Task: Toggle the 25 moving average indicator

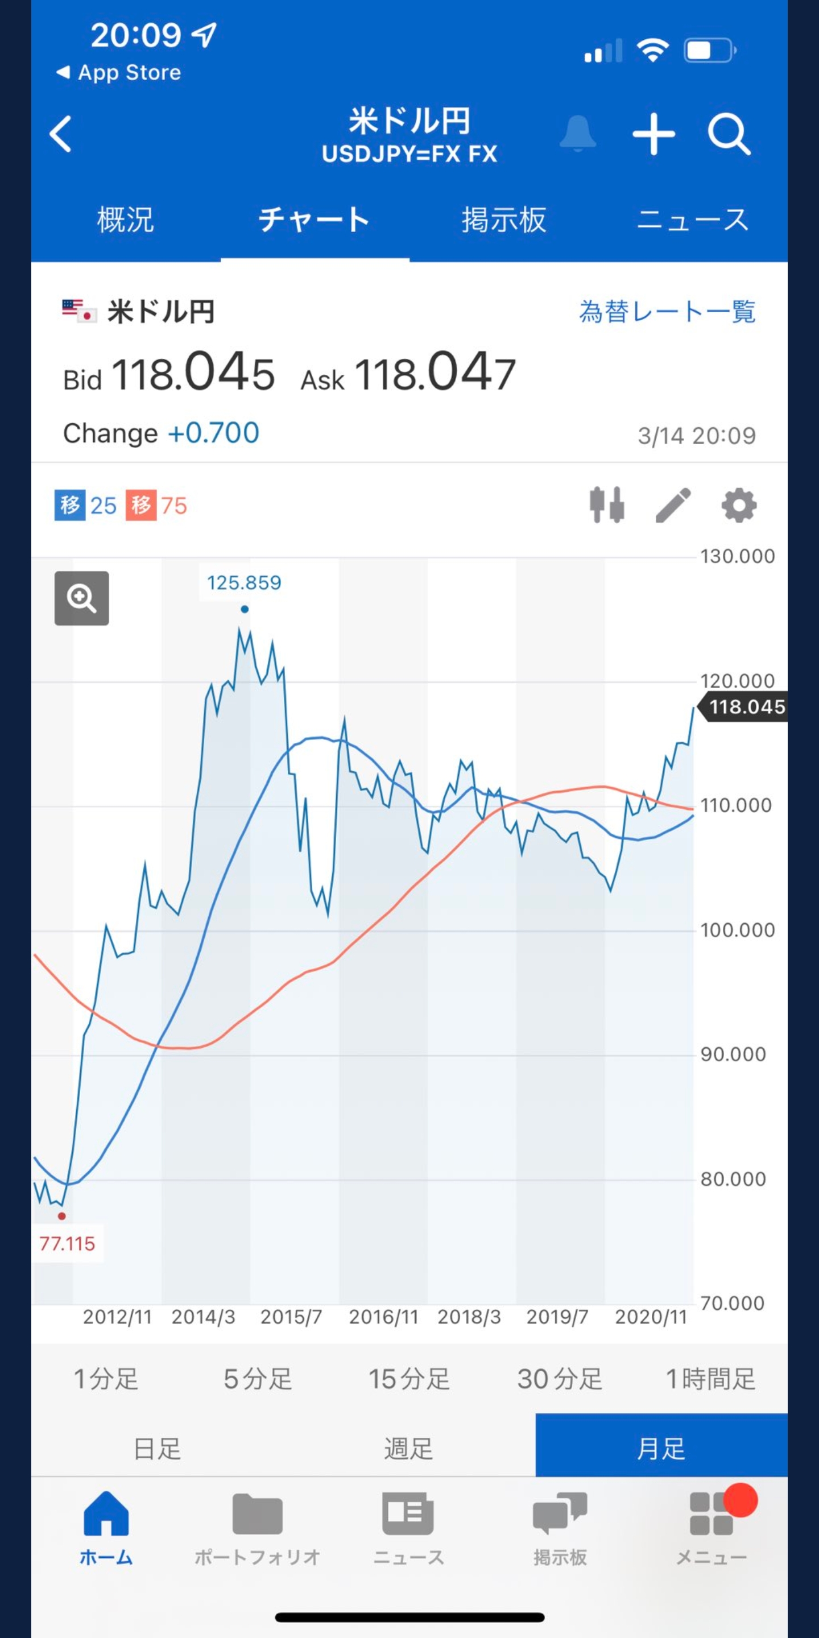Action: pos(86,506)
